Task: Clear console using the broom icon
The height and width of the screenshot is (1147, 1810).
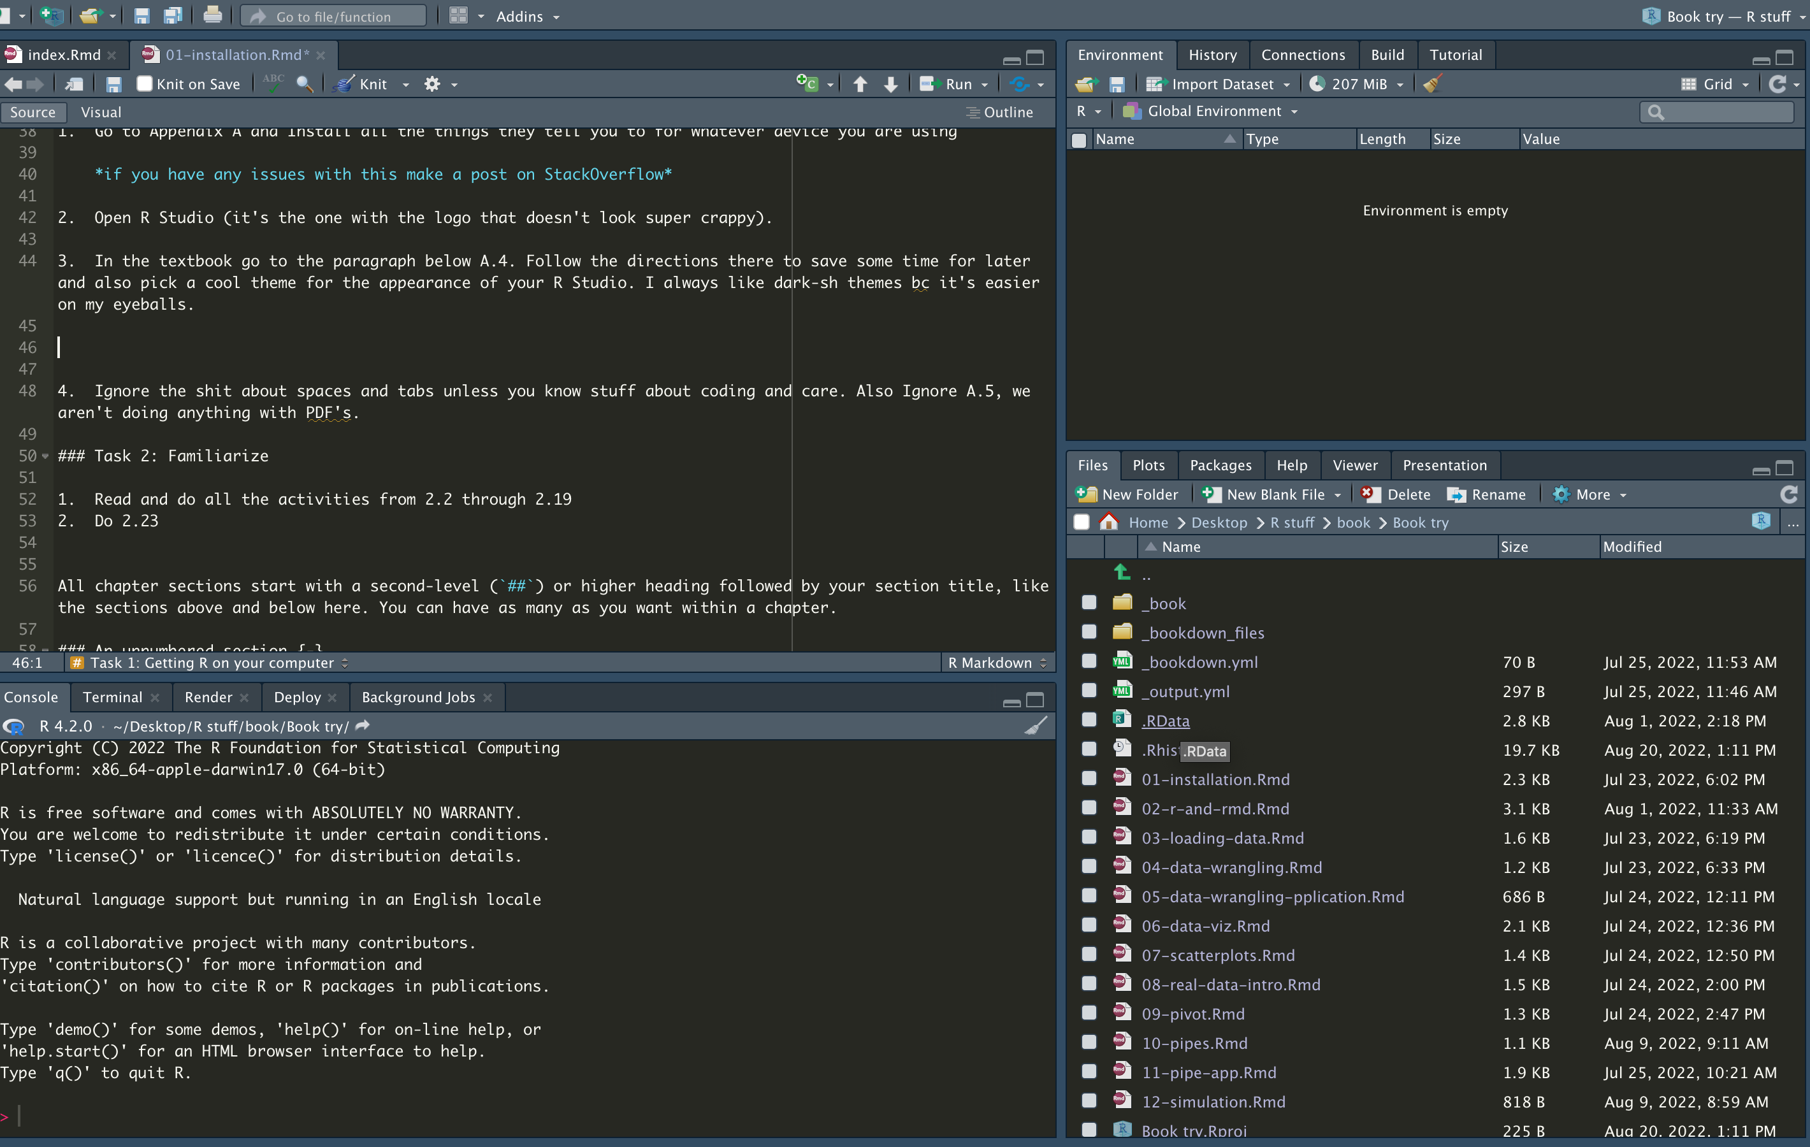Action: point(1036,726)
